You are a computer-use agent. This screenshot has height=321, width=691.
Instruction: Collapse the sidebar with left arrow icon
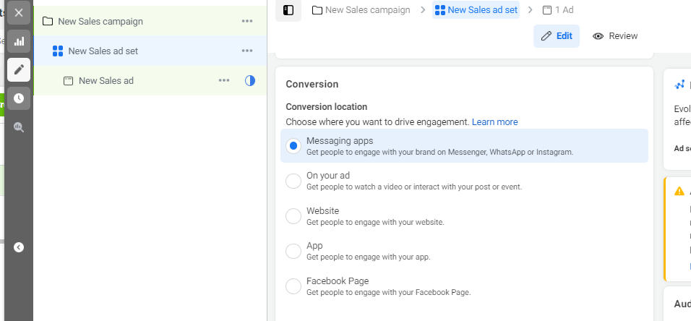pyautogui.click(x=19, y=247)
